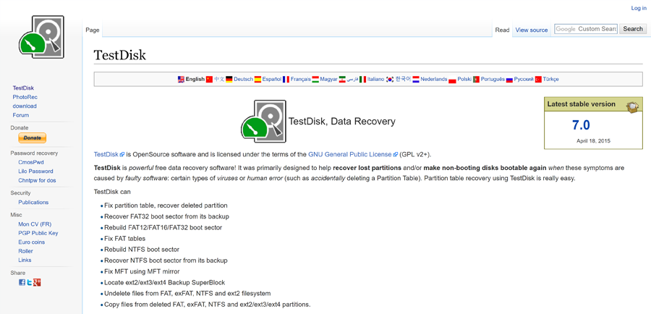The width and height of the screenshot is (651, 314).
Task: Open the CmosPwd link
Action: [x=31, y=162]
